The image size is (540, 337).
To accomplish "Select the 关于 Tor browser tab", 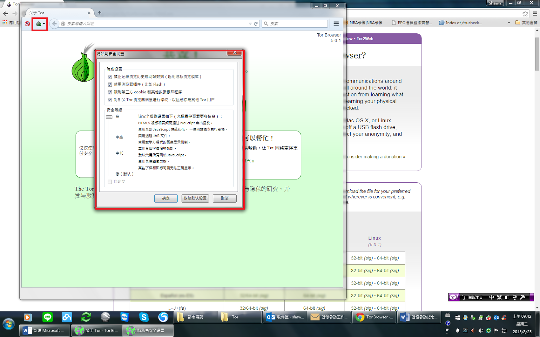I will (x=57, y=13).
